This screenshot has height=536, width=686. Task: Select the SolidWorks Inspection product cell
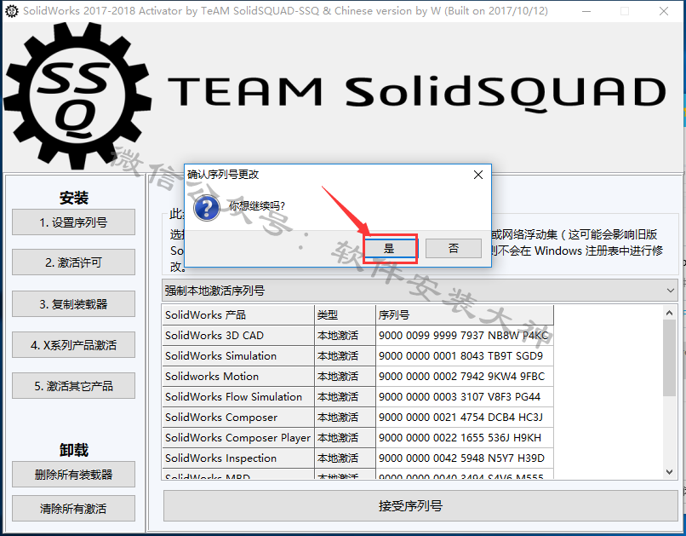(238, 458)
